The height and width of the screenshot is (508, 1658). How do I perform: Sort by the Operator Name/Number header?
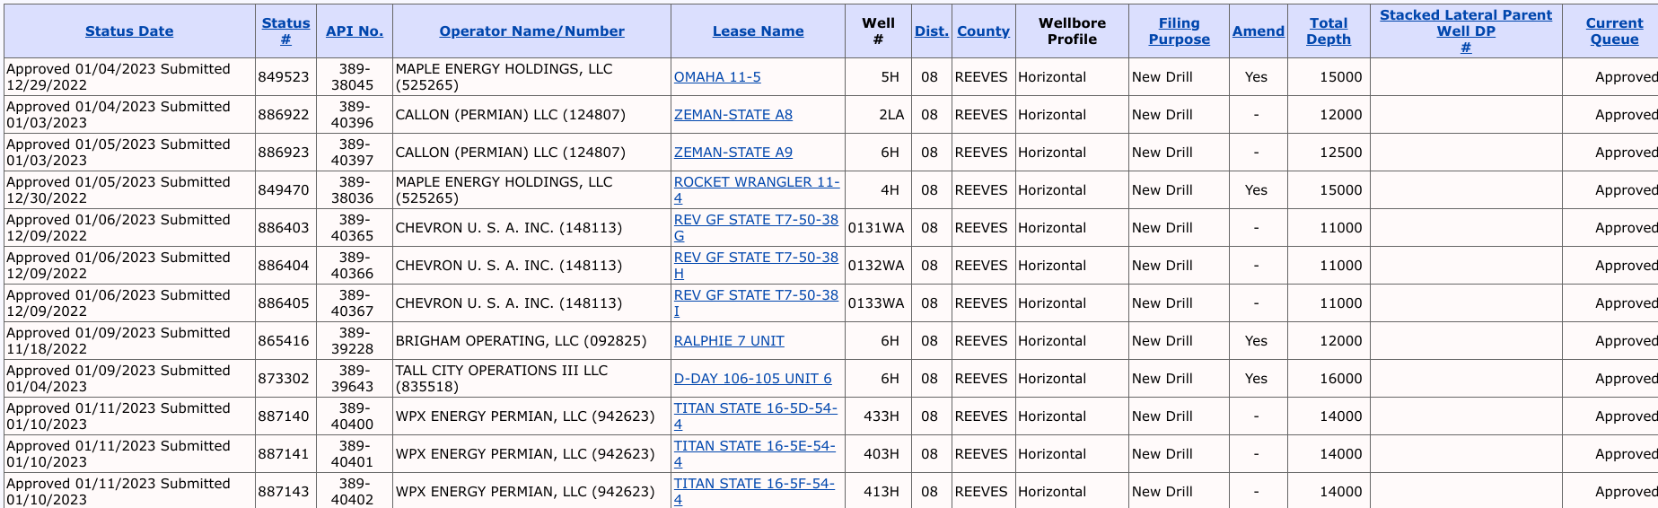point(531,31)
